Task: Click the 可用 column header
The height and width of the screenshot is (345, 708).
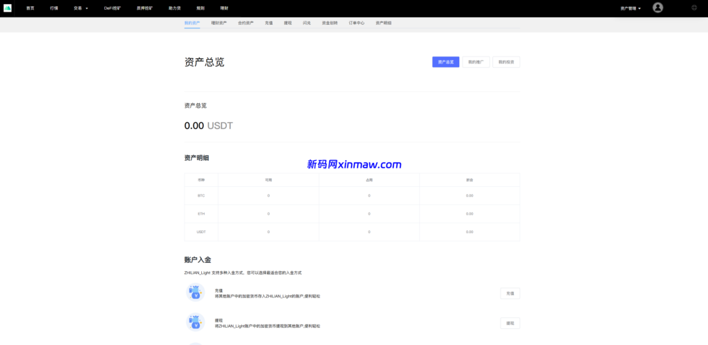Action: point(268,179)
